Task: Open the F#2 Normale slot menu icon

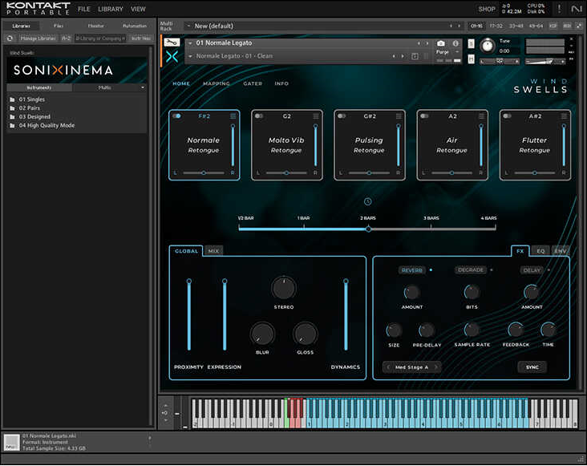Action: (x=233, y=116)
